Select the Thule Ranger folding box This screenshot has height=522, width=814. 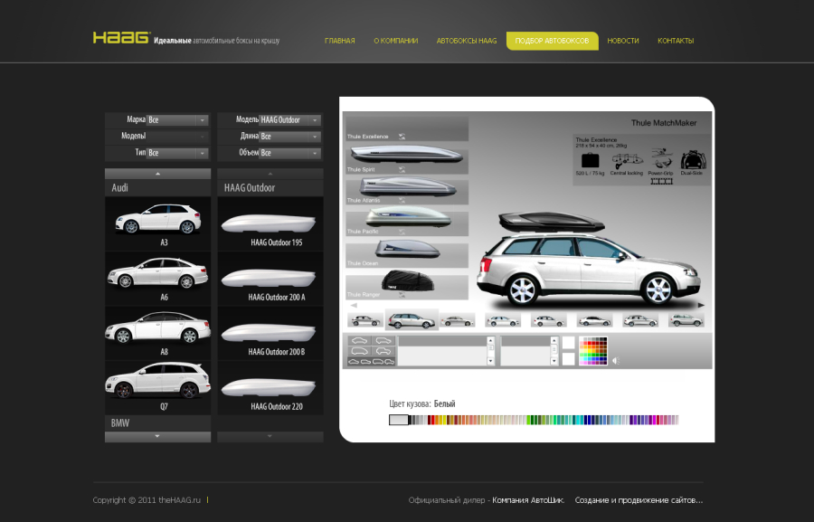407,284
